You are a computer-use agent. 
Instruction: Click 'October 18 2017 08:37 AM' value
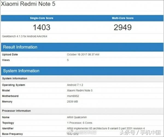pyautogui.click(x=83, y=54)
